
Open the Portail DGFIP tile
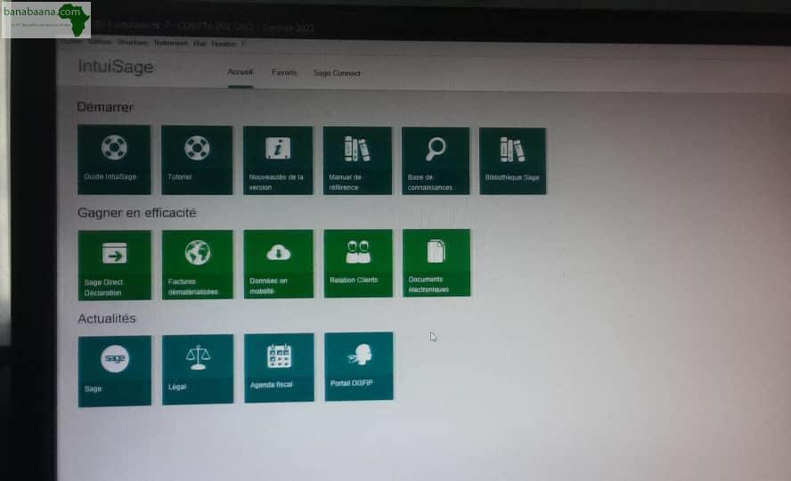click(x=359, y=367)
